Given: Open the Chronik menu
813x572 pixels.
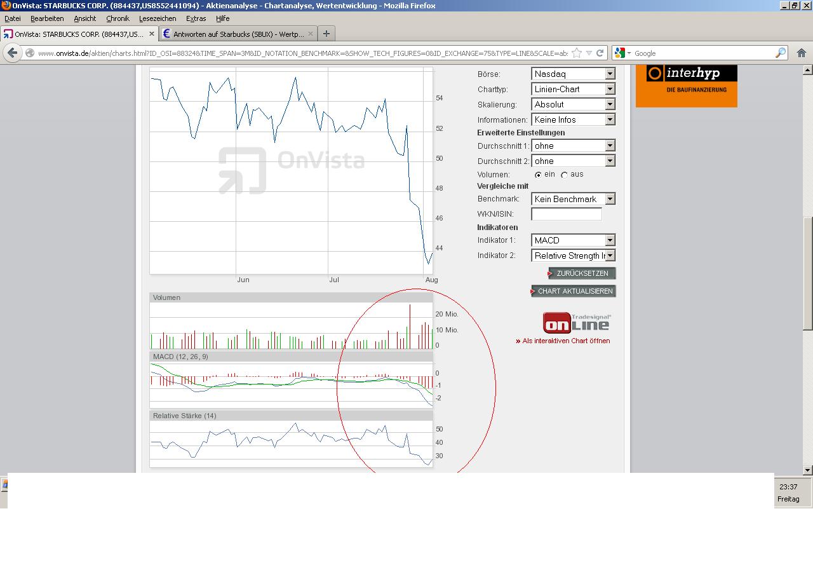Looking at the screenshot, I should click(118, 18).
